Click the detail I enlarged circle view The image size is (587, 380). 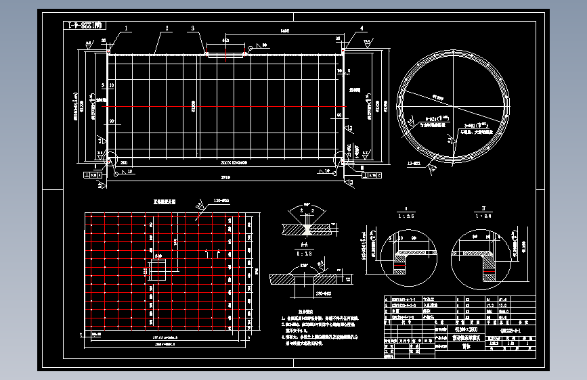pos(408,258)
